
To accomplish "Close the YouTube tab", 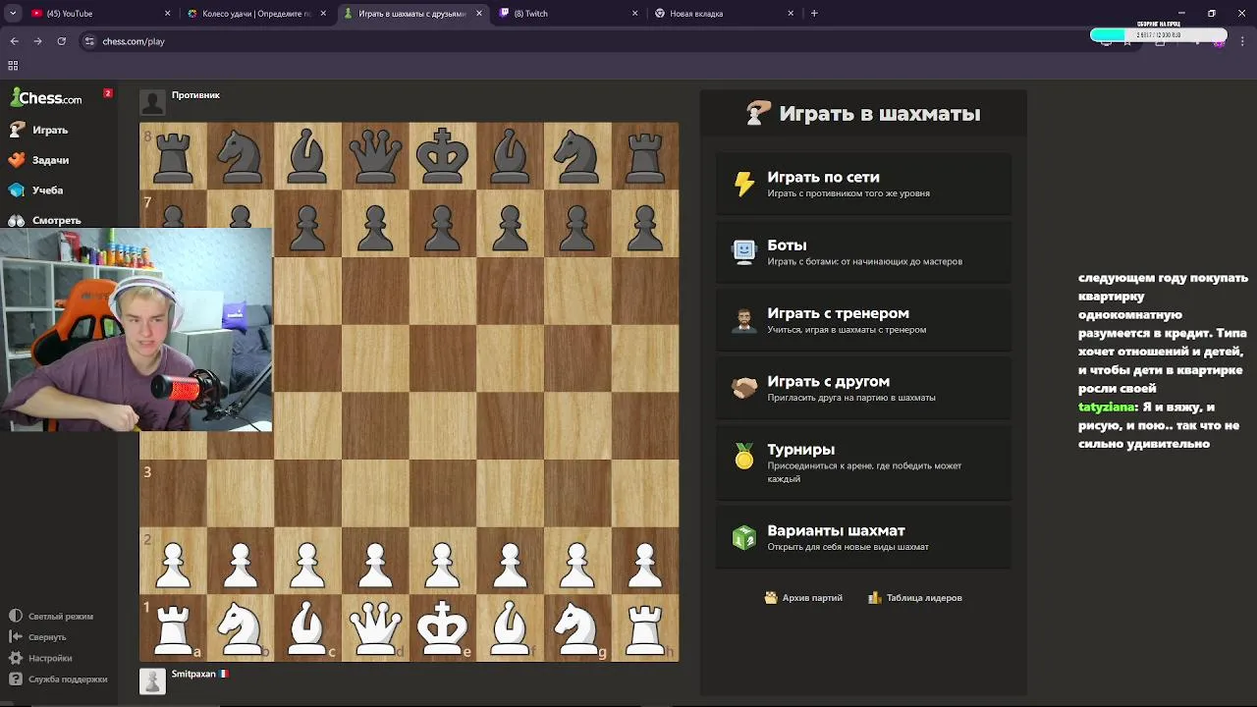I will pyautogui.click(x=167, y=14).
